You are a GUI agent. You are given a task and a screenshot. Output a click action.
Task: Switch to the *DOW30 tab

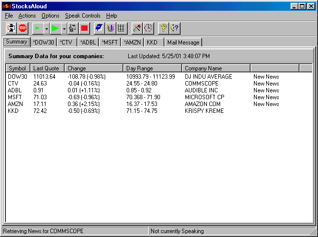[44, 43]
